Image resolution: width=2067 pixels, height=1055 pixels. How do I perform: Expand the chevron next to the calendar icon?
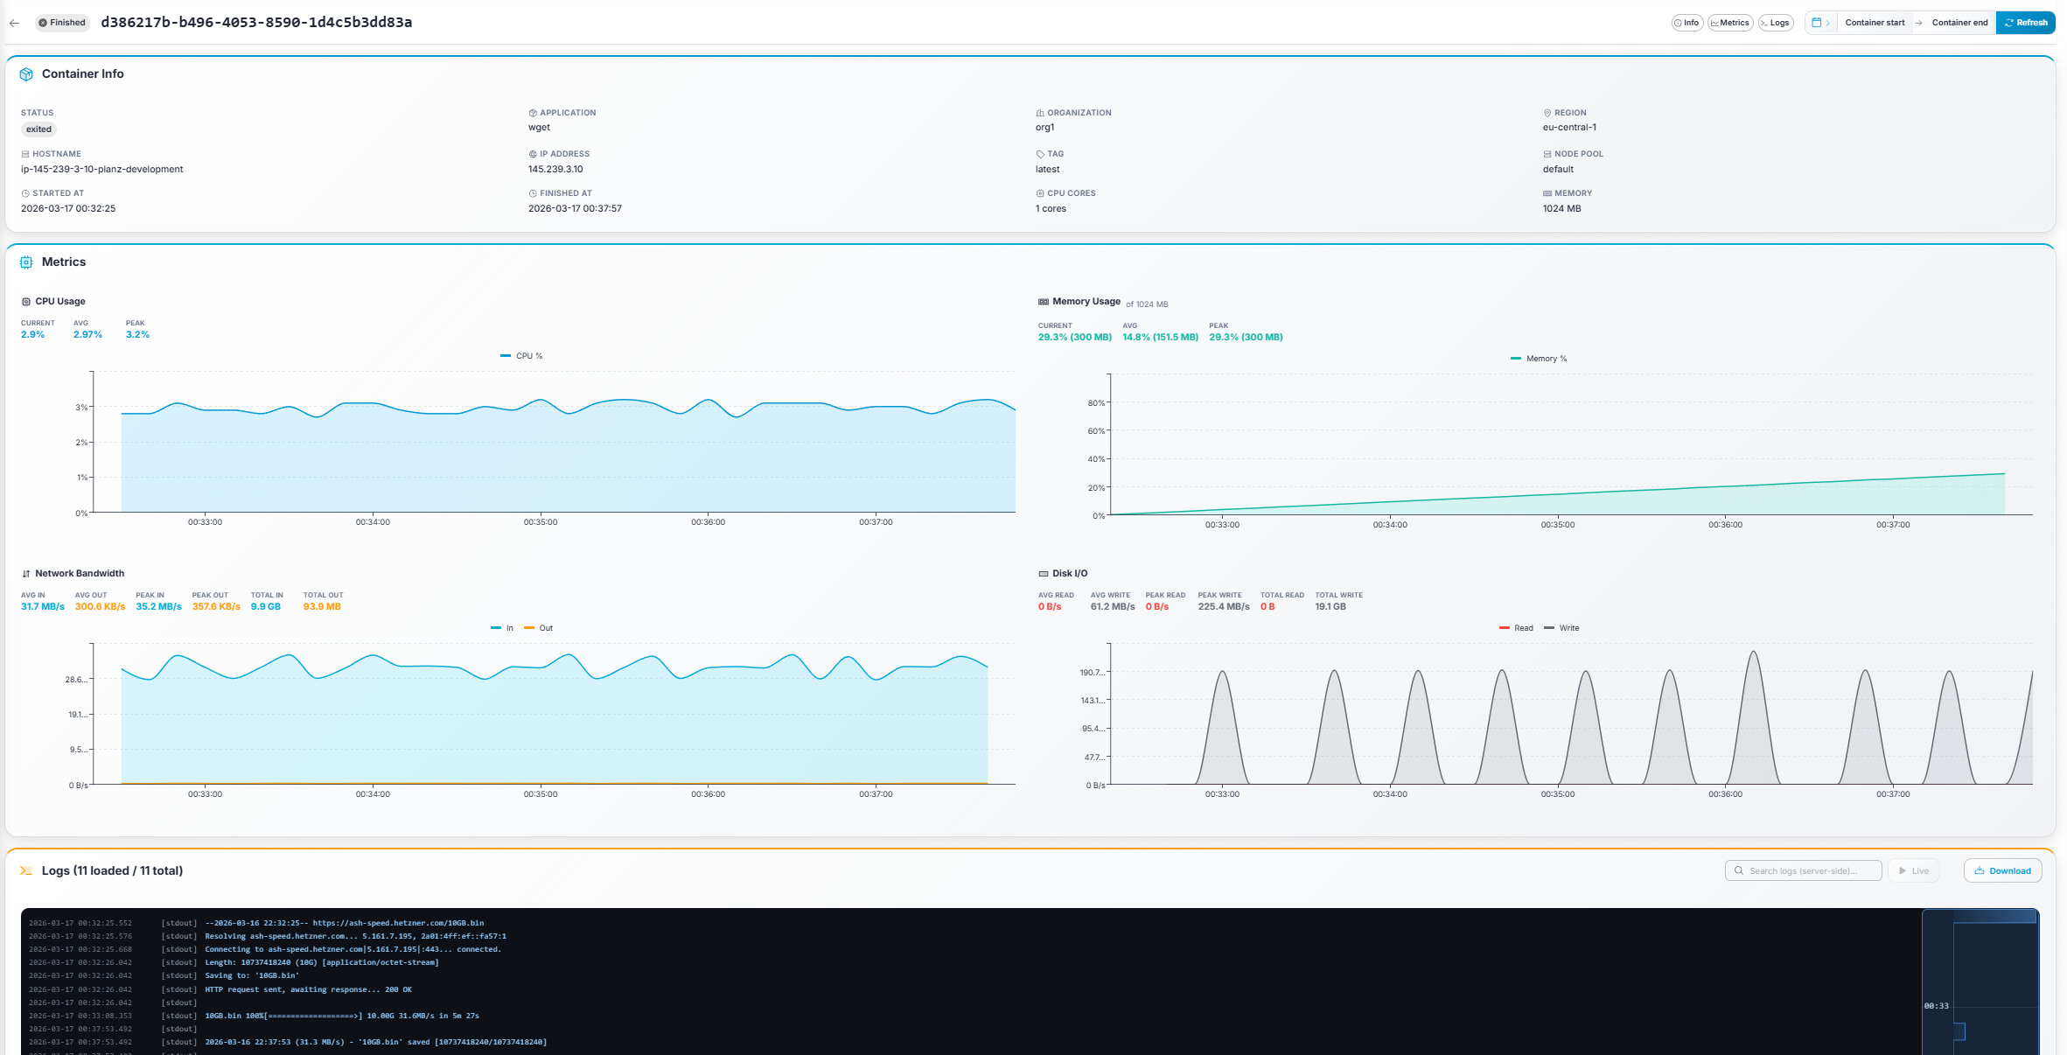click(1830, 22)
